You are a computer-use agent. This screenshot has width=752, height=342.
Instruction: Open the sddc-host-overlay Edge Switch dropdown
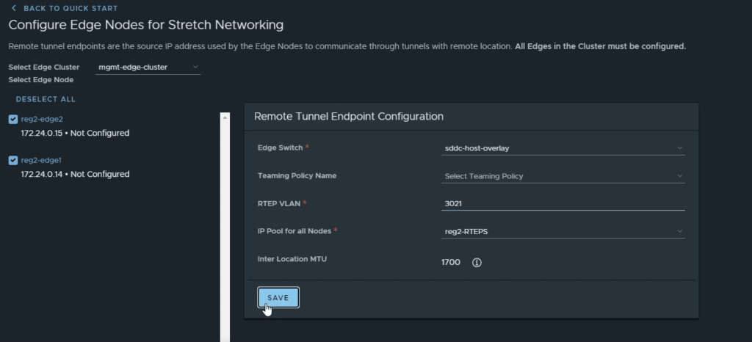pos(563,148)
